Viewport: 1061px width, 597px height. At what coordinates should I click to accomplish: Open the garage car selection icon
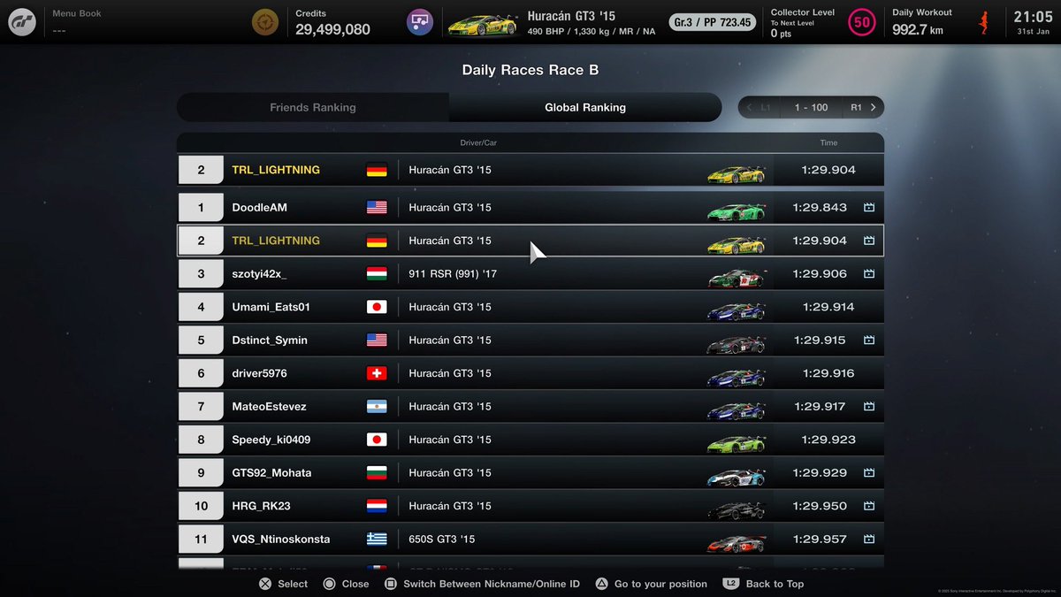click(x=419, y=22)
